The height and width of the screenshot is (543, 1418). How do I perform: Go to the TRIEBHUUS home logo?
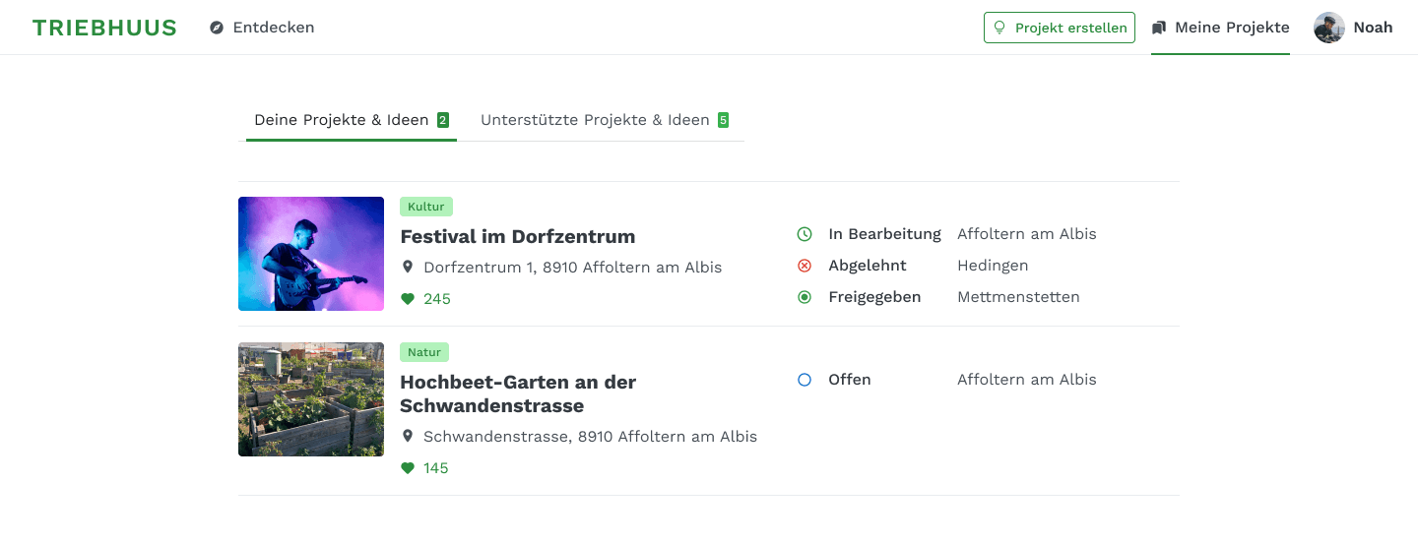(104, 28)
